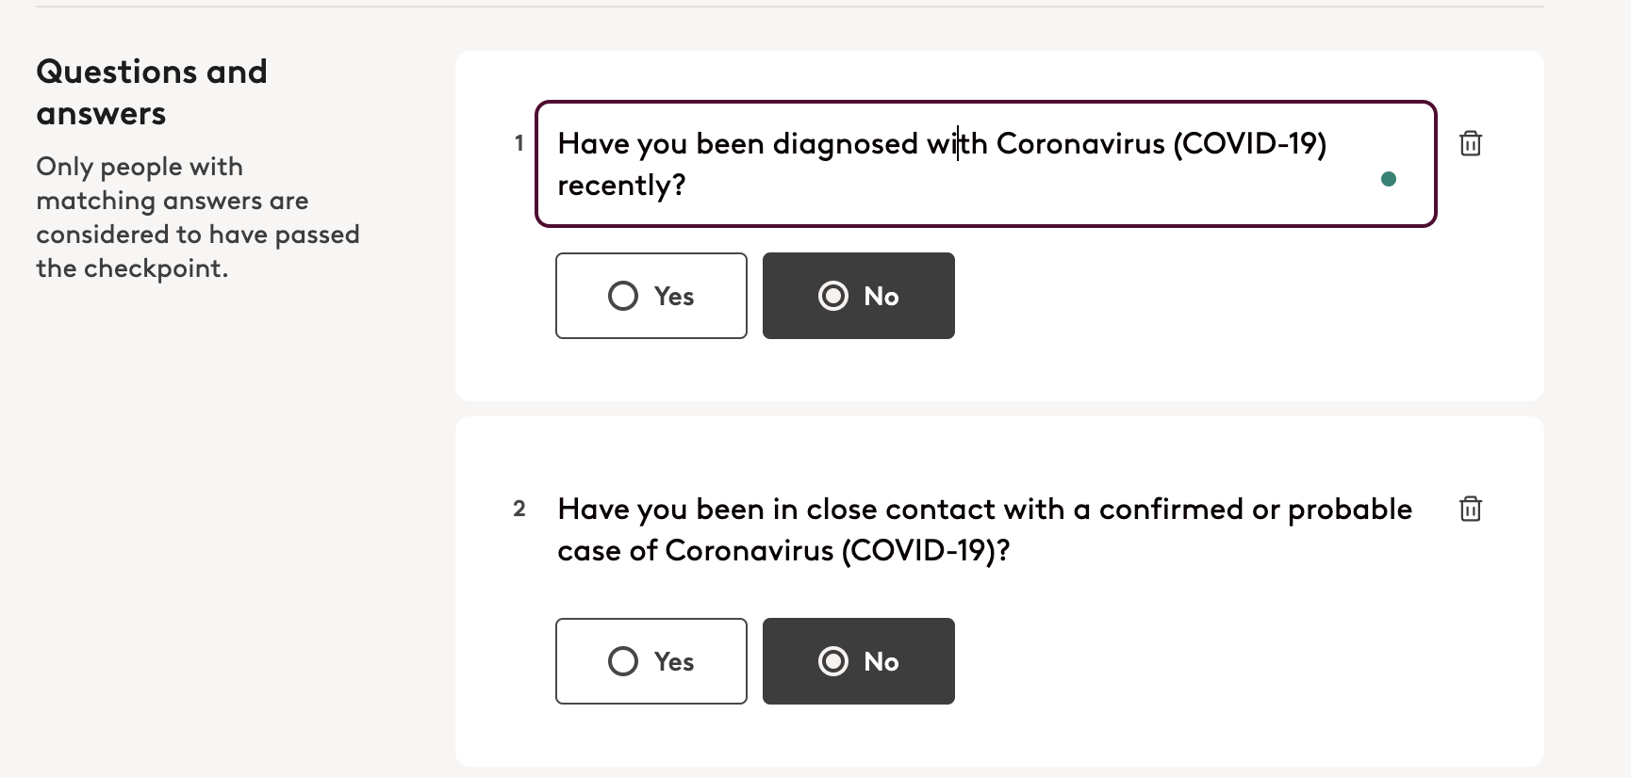Image resolution: width=1631 pixels, height=778 pixels.
Task: Click the 'Only people with matching answers' description
Action: click(x=198, y=218)
